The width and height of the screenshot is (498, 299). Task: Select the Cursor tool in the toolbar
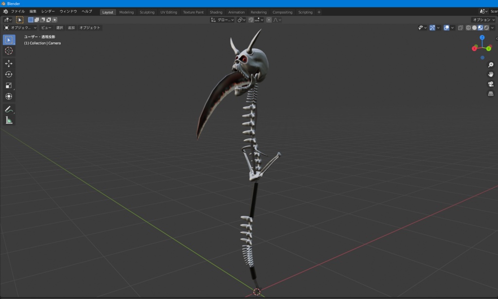tap(9, 51)
